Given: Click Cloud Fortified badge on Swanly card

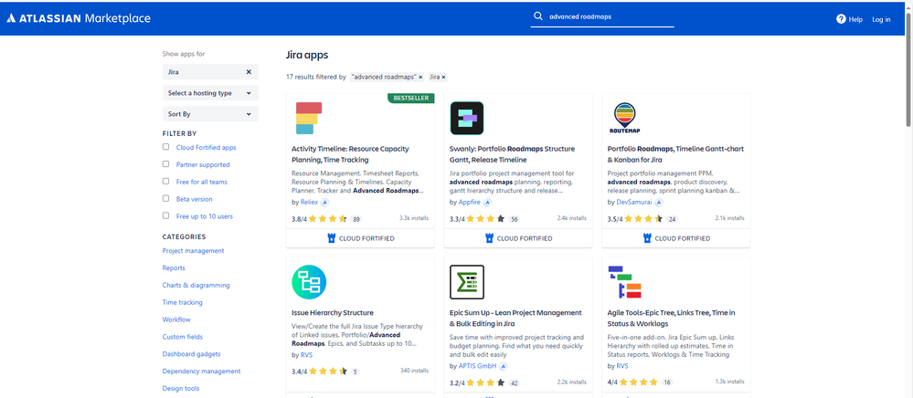Looking at the screenshot, I should 518,238.
